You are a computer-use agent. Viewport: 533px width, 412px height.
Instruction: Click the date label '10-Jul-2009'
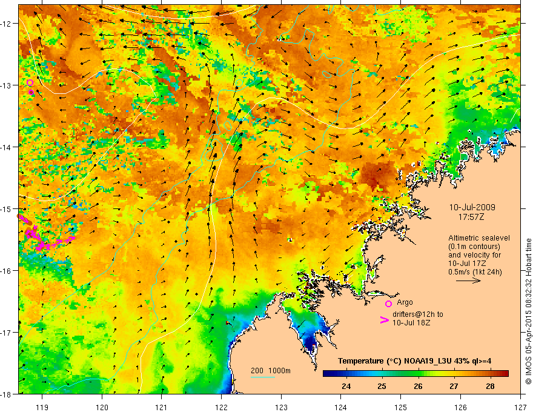[x=472, y=207]
